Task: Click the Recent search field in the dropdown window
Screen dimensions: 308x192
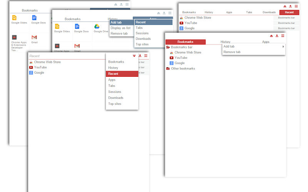Action: [67, 56]
